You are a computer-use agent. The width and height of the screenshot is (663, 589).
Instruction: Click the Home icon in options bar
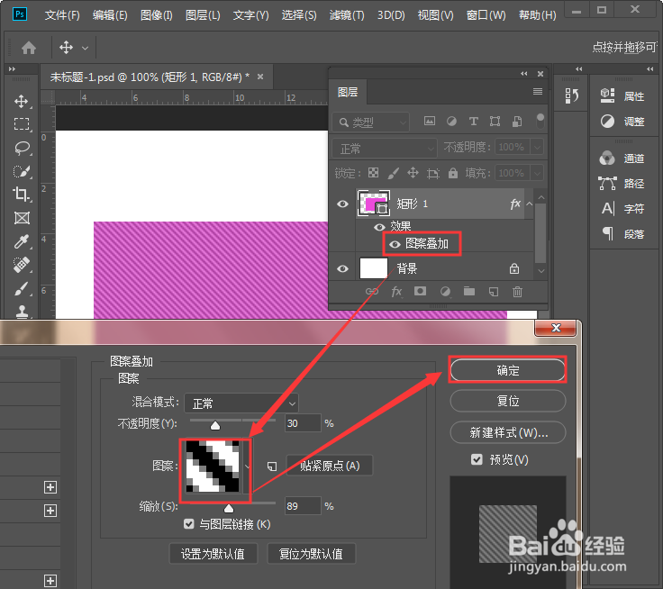29,48
